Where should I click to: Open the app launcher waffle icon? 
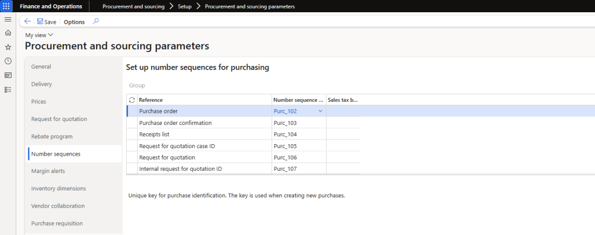pyautogui.click(x=8, y=6)
